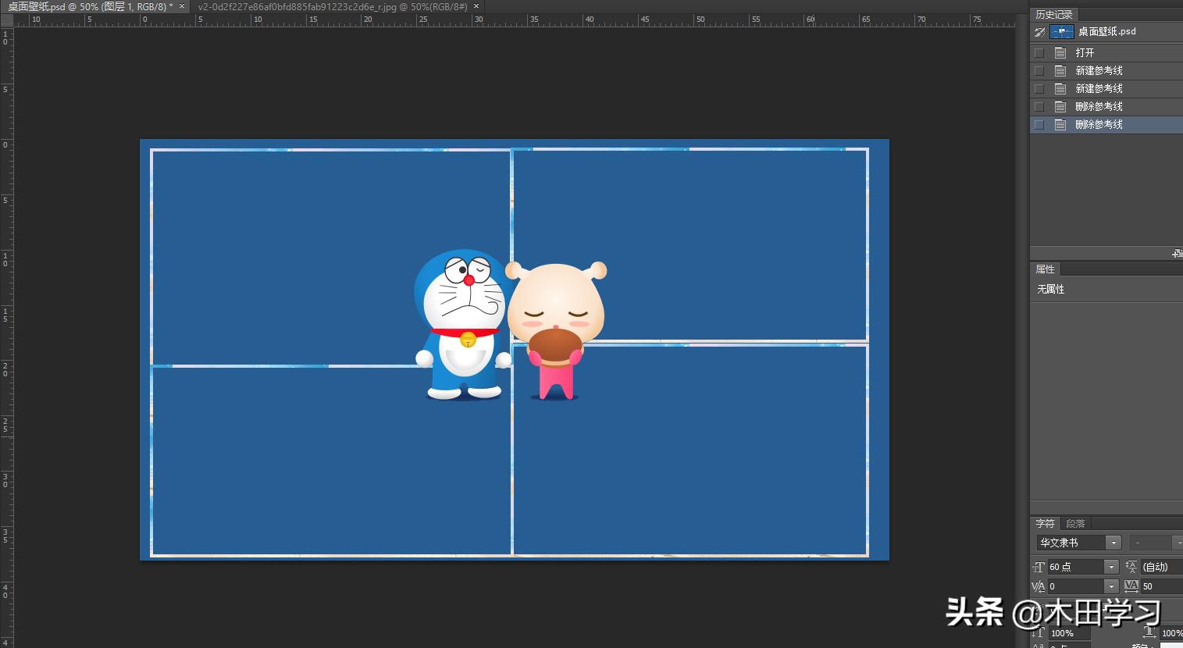Click the 桌面壁纸.psd snapshot thumbnail
The width and height of the screenshot is (1183, 648).
1061,32
